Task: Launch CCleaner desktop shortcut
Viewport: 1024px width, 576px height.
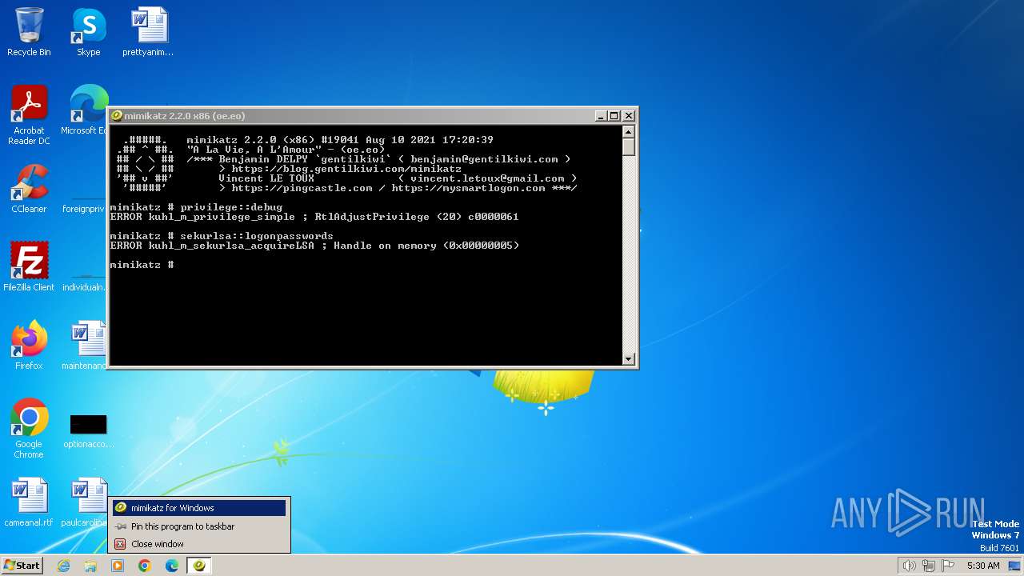Action: [29, 189]
